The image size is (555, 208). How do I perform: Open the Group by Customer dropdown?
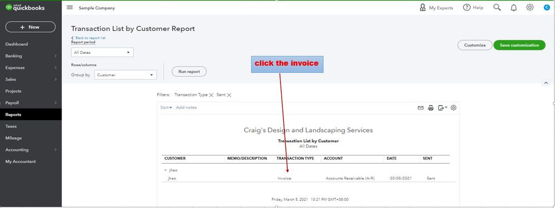[x=126, y=75]
